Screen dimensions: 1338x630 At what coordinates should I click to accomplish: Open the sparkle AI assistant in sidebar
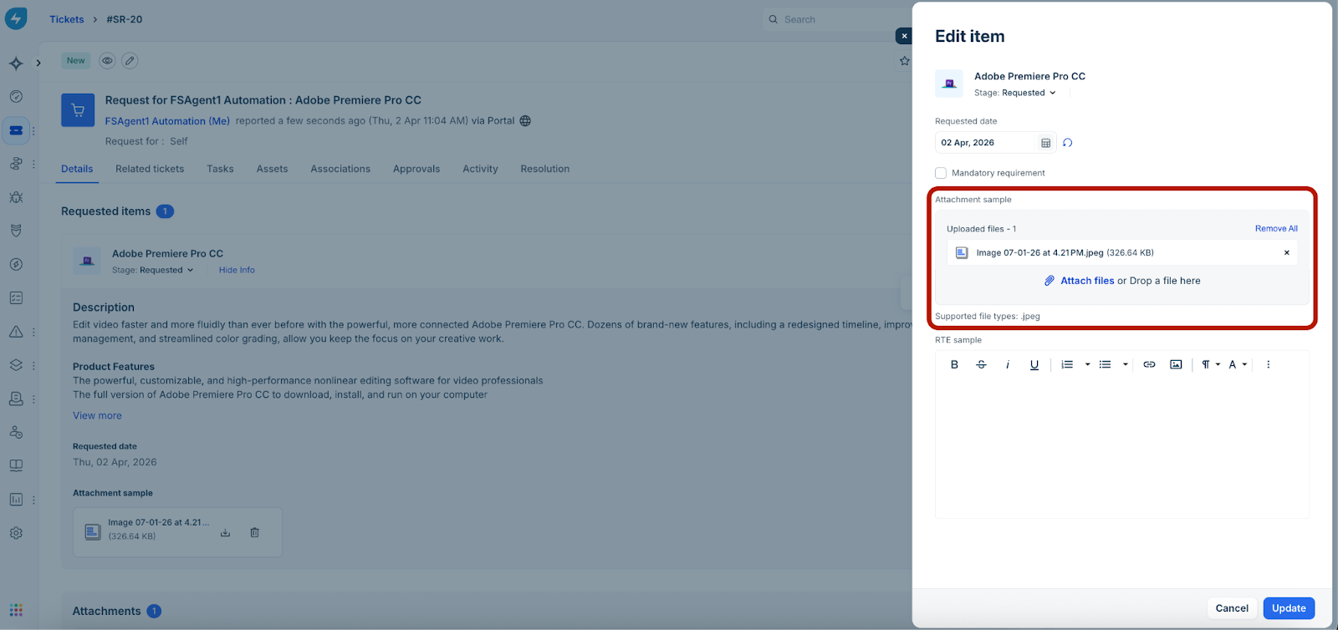pyautogui.click(x=16, y=64)
